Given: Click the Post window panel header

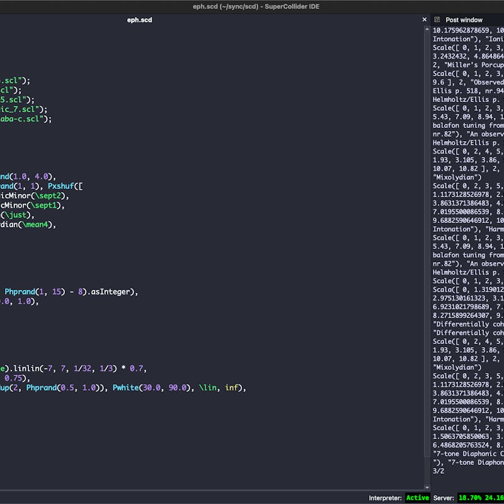Looking at the screenshot, I should [x=464, y=20].
